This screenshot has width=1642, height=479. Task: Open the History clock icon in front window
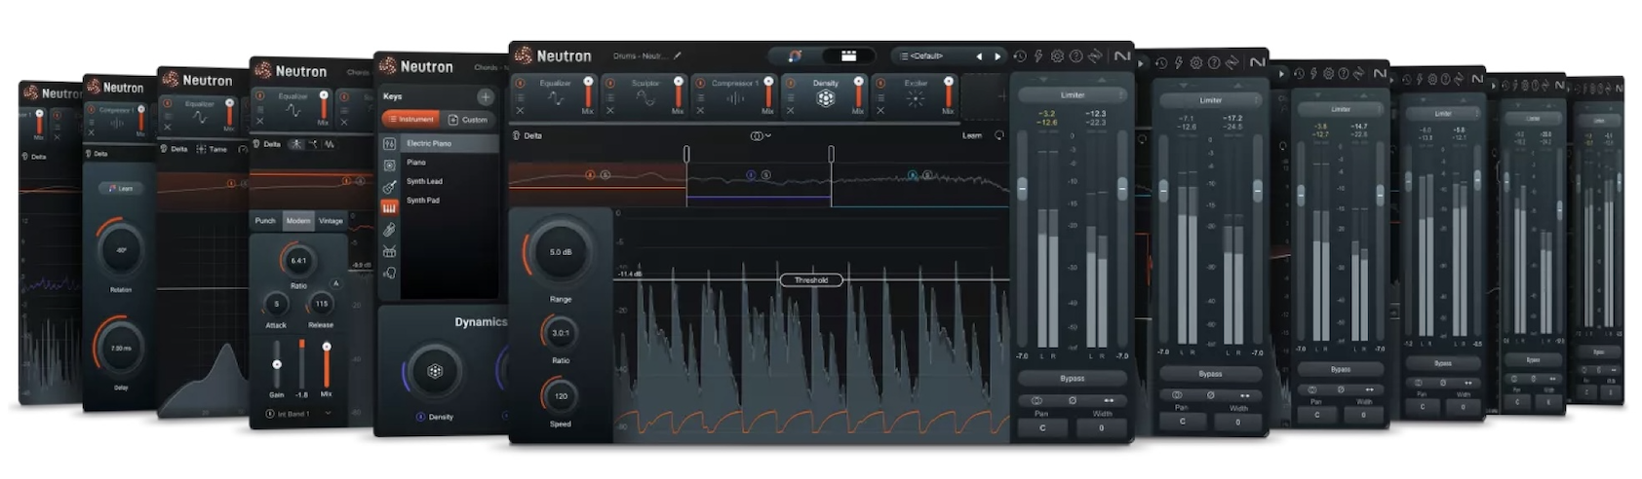(x=1020, y=56)
